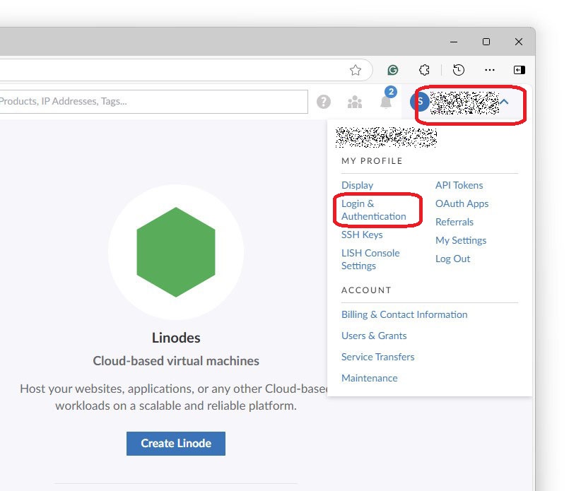Close the browser window
This screenshot has height=491, width=581.
tap(519, 42)
